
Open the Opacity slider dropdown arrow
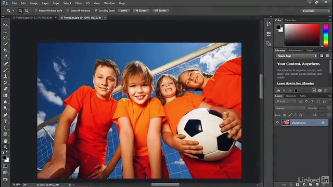[x=329, y=108]
